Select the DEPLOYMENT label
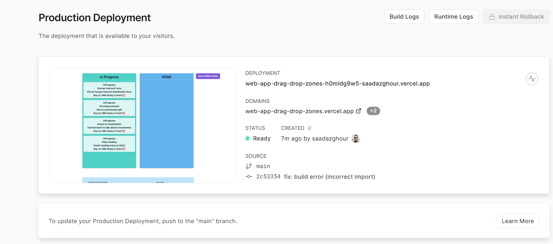 [x=262, y=73]
